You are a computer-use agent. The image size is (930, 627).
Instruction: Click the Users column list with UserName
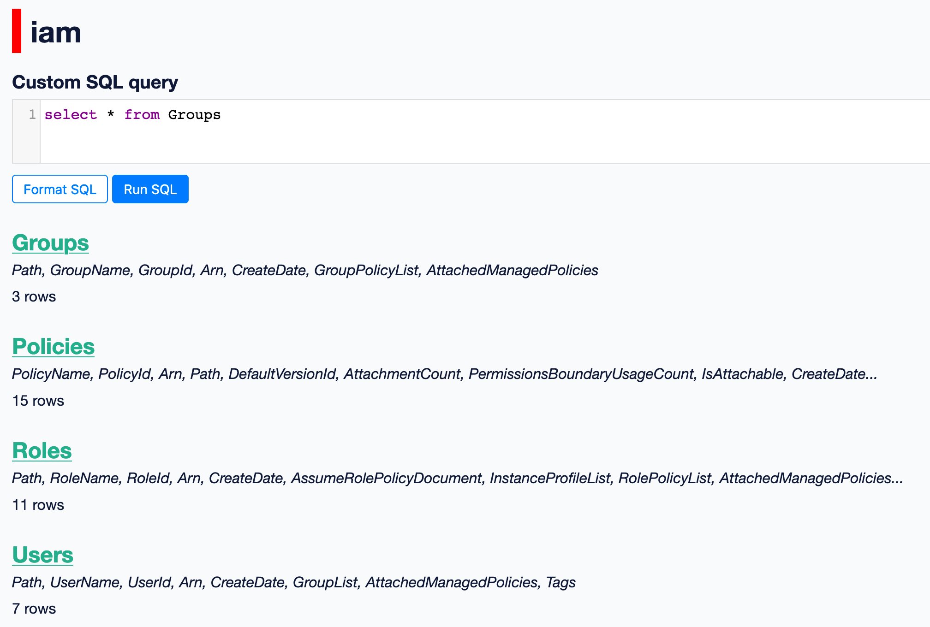point(293,582)
